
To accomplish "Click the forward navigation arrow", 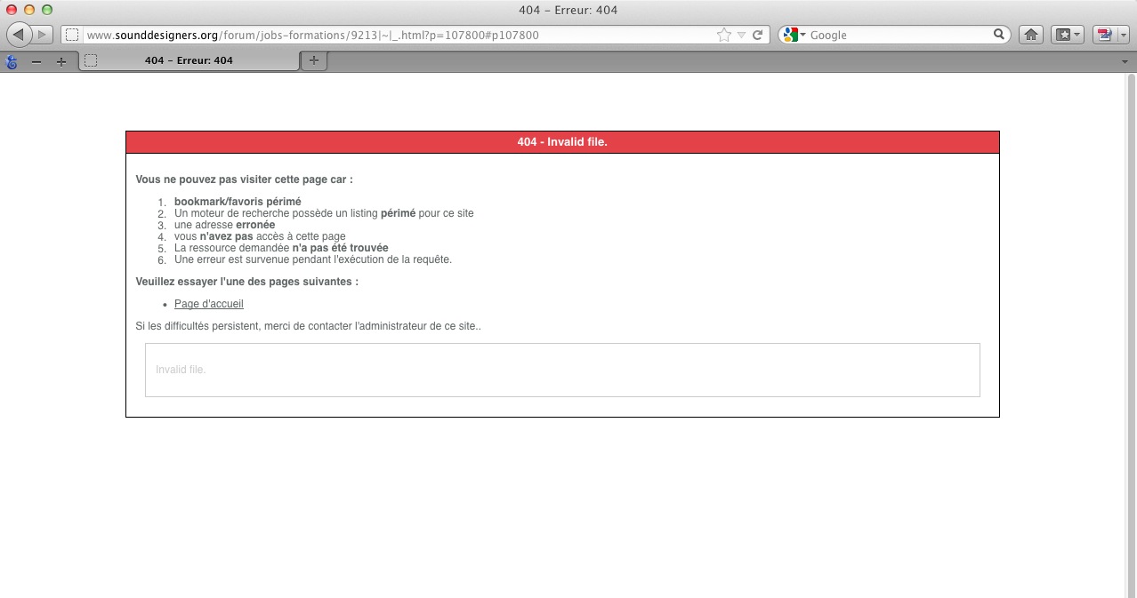I will (44, 35).
